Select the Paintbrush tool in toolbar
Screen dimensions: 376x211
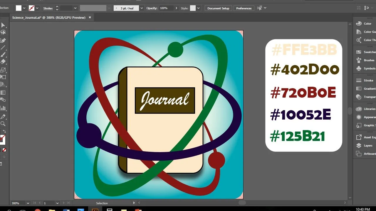tap(3, 55)
